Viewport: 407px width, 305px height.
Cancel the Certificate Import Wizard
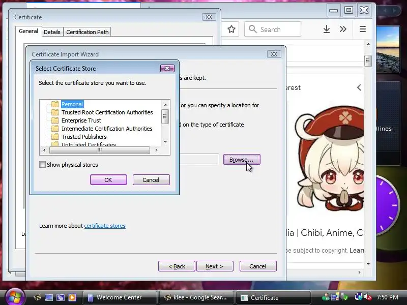[x=258, y=266]
